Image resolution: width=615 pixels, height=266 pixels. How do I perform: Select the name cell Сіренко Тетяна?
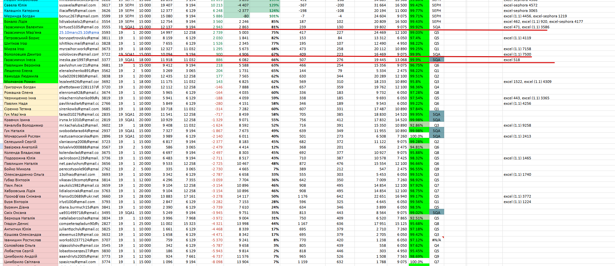[31, 109]
